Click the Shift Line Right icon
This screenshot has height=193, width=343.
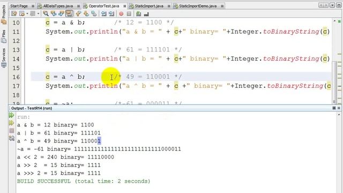(111, 14)
